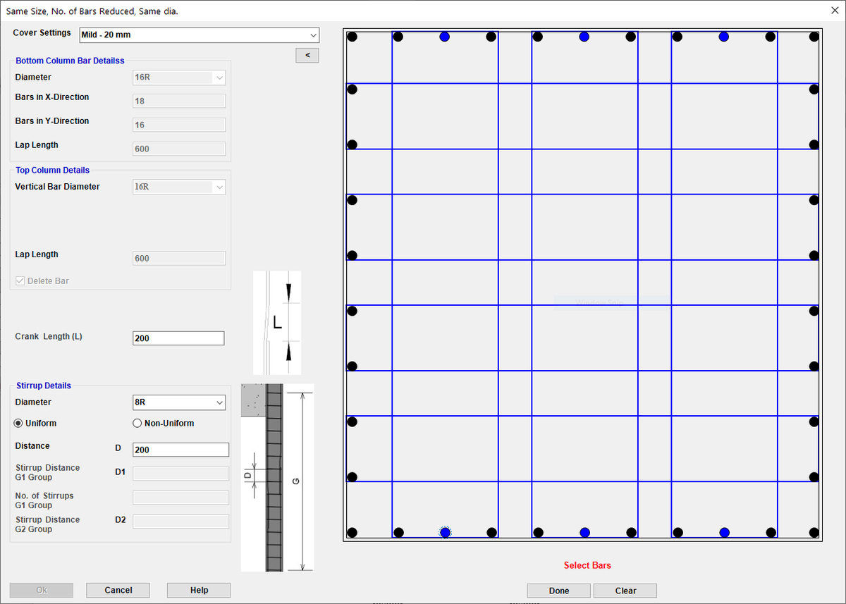Select the top-left corner black bar
Image resolution: width=846 pixels, height=604 pixels.
(352, 37)
